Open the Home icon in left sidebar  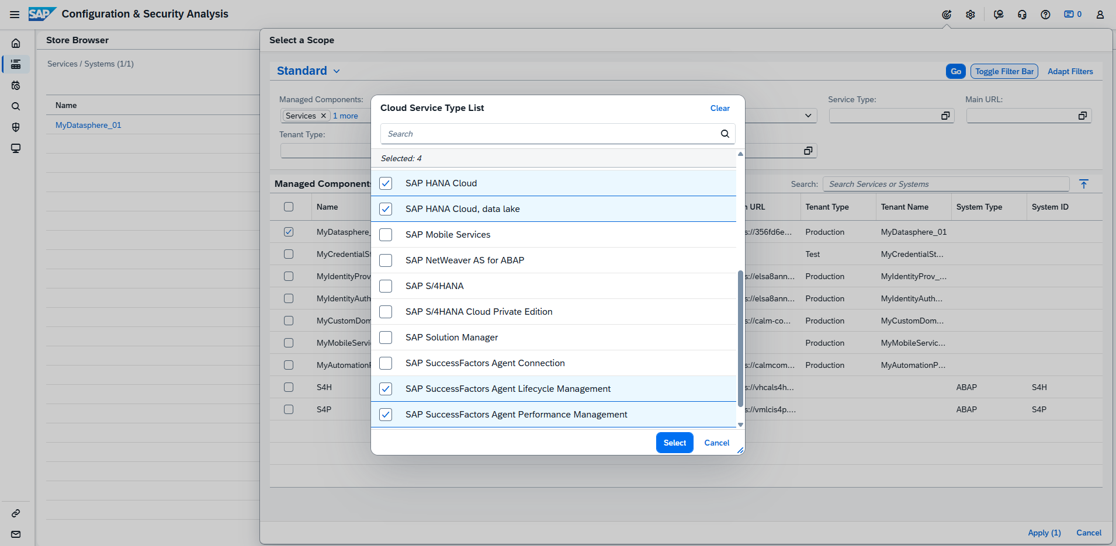point(16,43)
